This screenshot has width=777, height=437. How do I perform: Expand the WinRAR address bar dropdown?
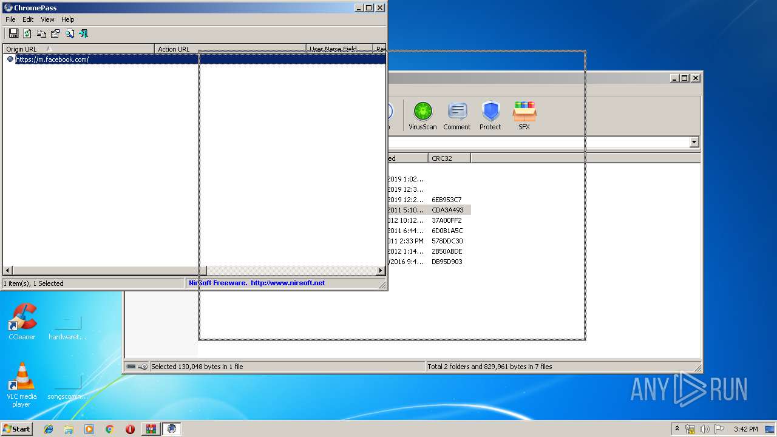(x=694, y=142)
